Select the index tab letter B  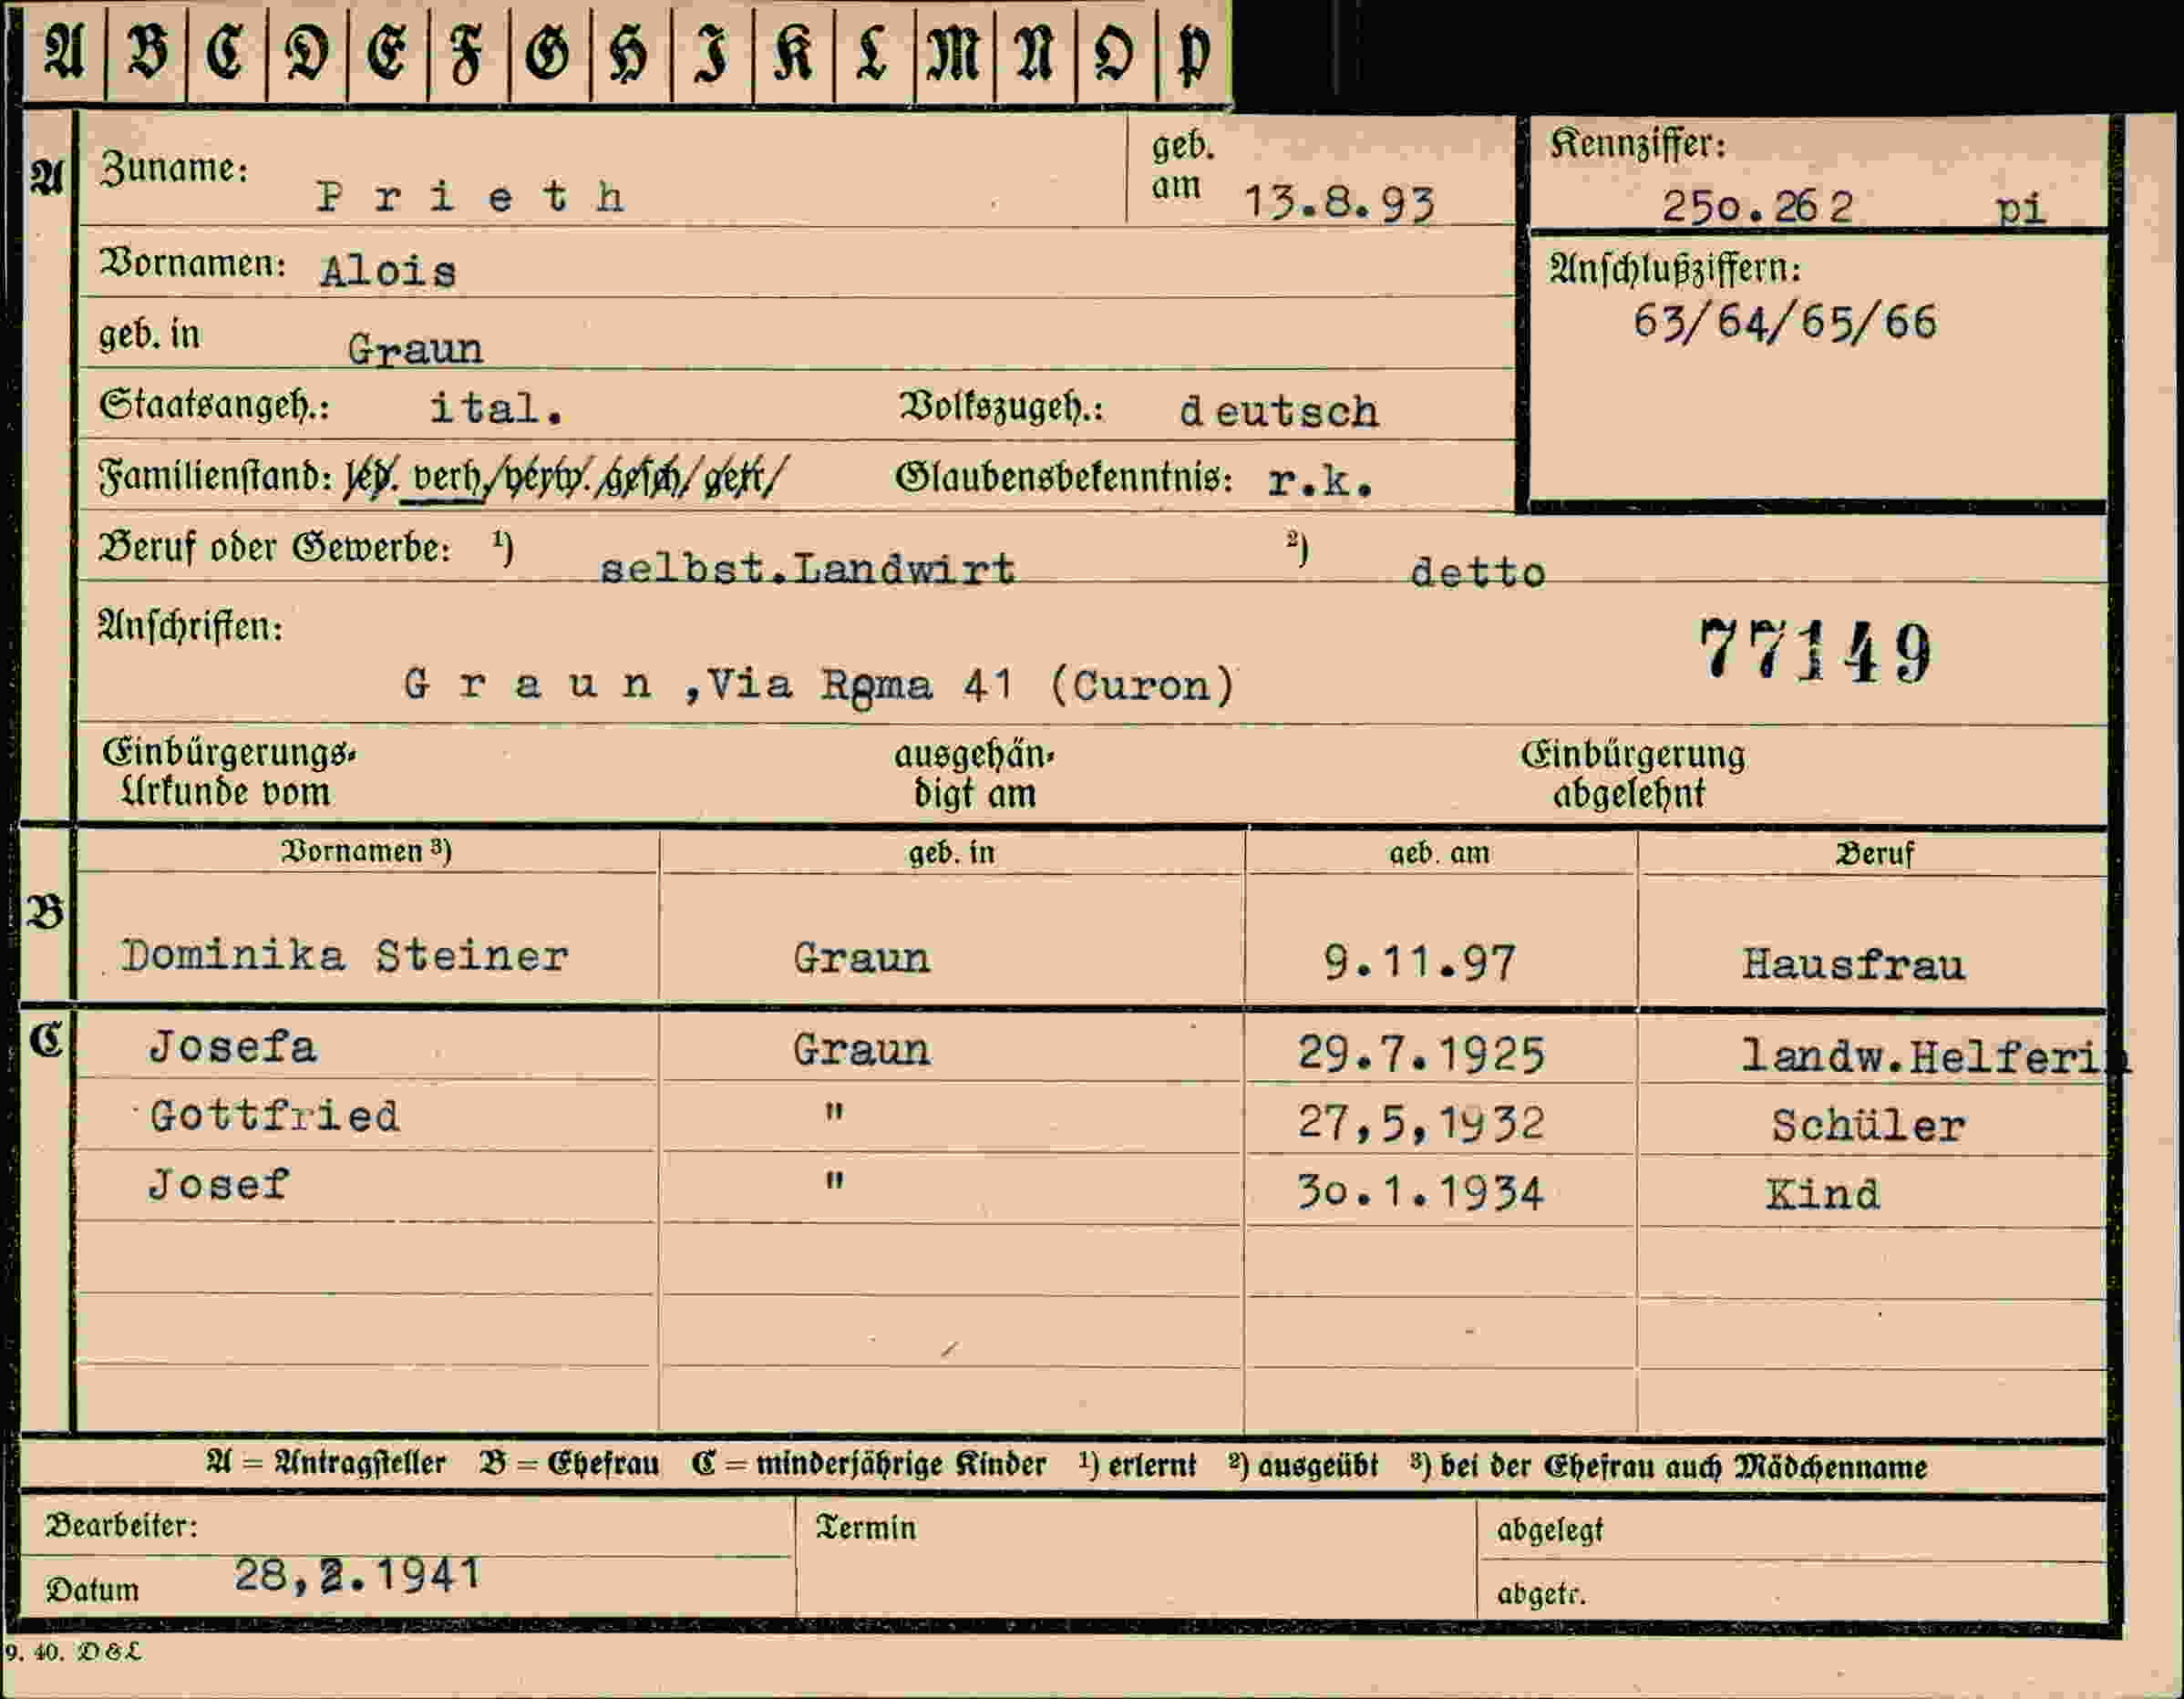click(147, 52)
